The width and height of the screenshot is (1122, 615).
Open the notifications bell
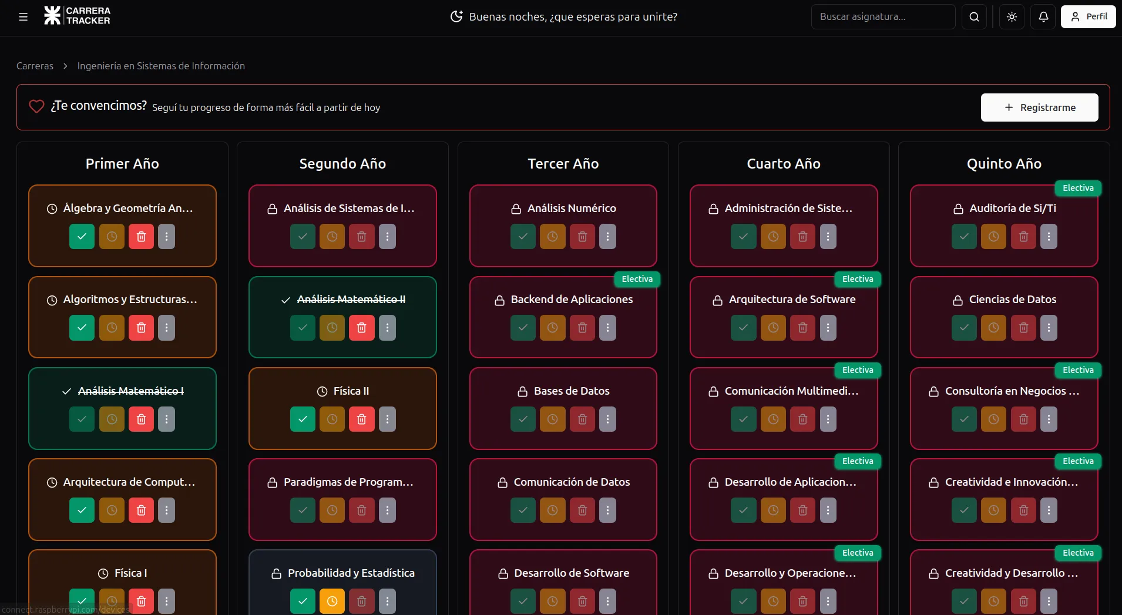tap(1043, 17)
